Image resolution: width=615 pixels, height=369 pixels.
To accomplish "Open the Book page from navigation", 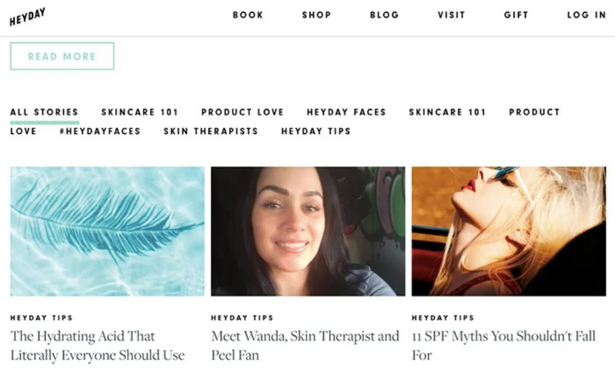I will (248, 15).
